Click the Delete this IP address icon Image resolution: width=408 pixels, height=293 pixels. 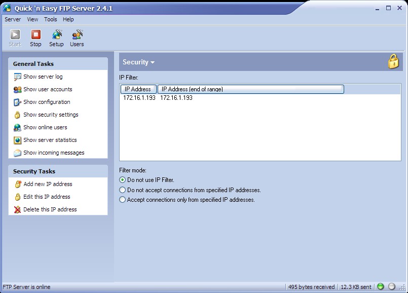[x=17, y=209]
